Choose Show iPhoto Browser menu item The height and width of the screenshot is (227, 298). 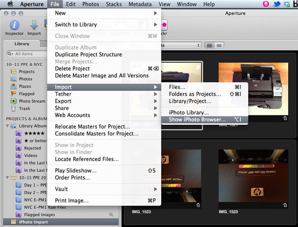(x=205, y=119)
